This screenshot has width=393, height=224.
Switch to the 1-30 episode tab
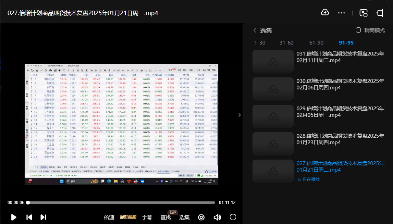(x=260, y=43)
